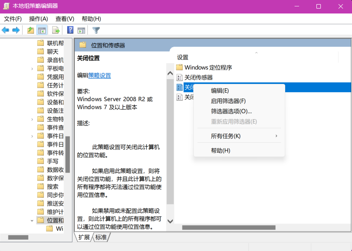
Task: Select the 同步你 tree item
Action: click(x=55, y=195)
